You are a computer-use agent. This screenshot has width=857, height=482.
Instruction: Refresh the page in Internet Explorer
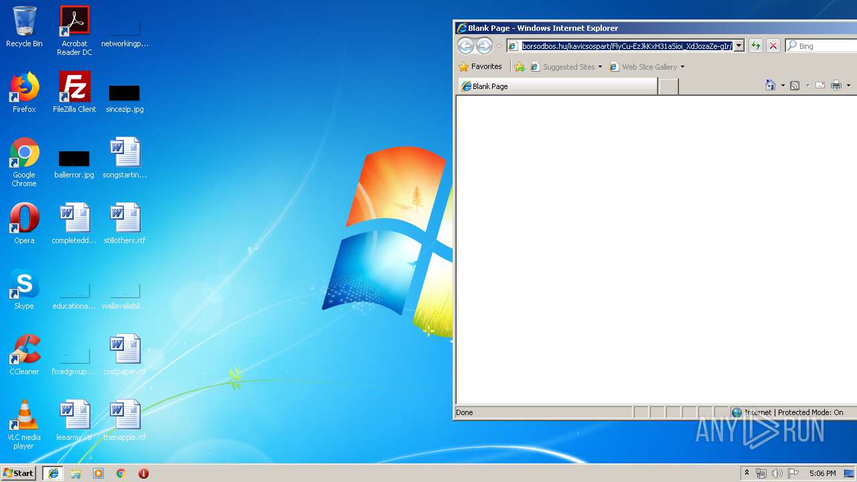tap(755, 46)
